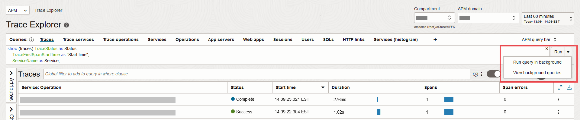The width and height of the screenshot is (580, 120).
Task: Open the Web apps query tab
Action: (253, 39)
